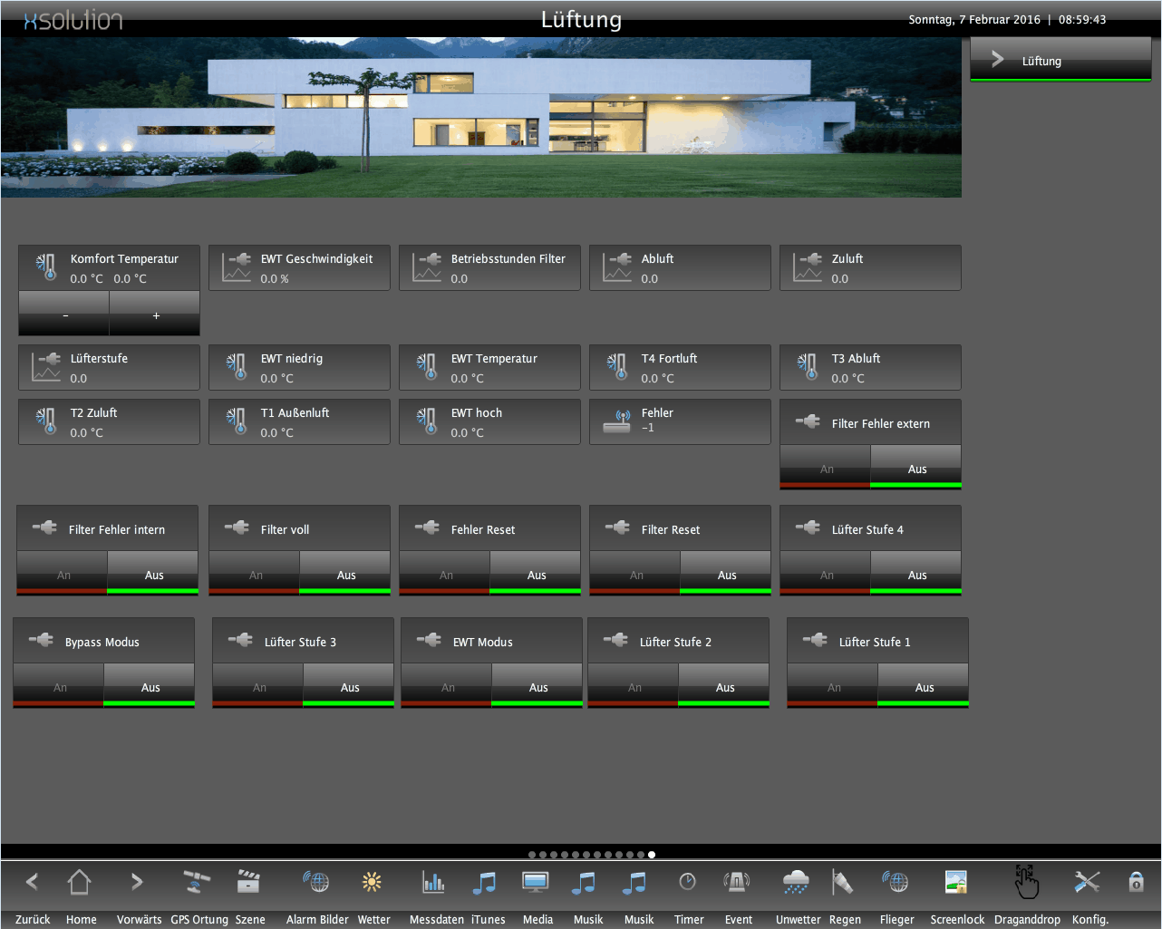Select the Lüftung entry in the sidebar
1162x929 pixels.
pyautogui.click(x=1060, y=60)
